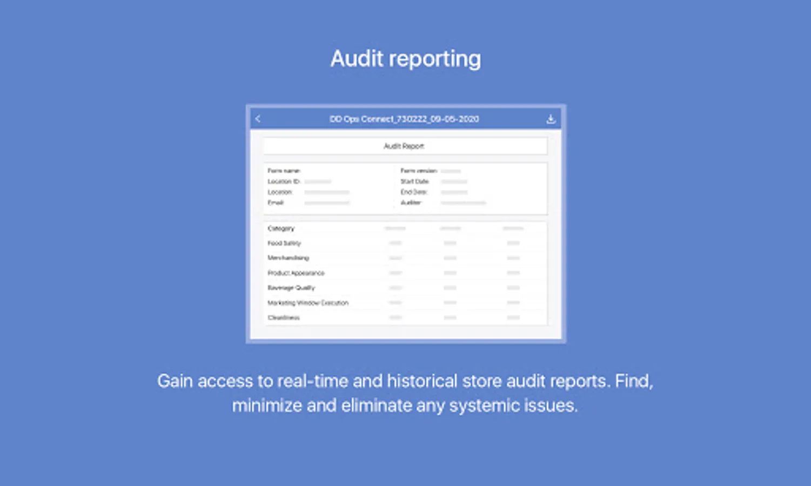Download the audit report

[551, 119]
